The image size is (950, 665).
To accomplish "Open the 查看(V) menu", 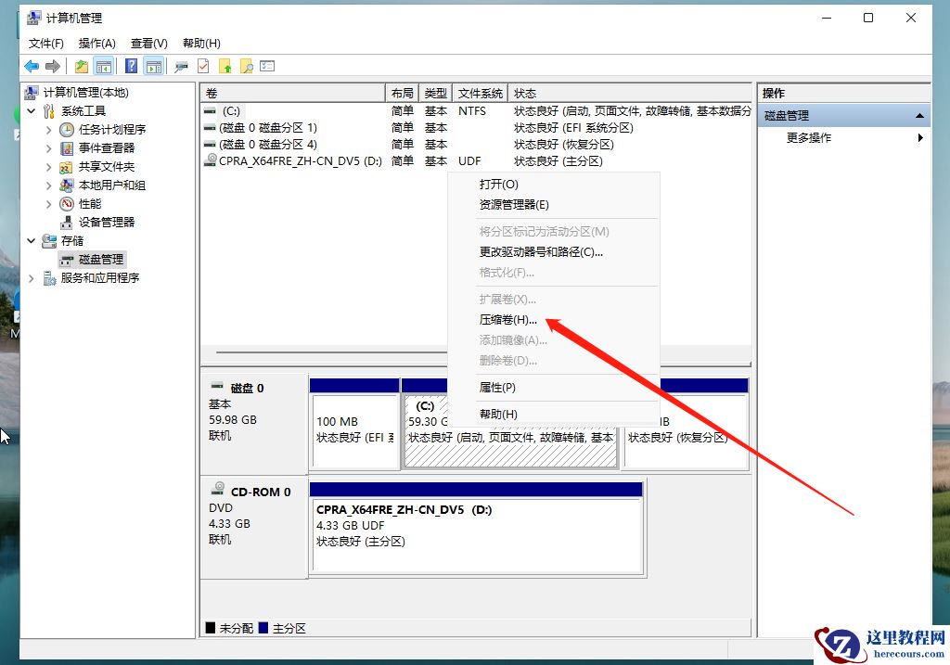I will point(148,43).
